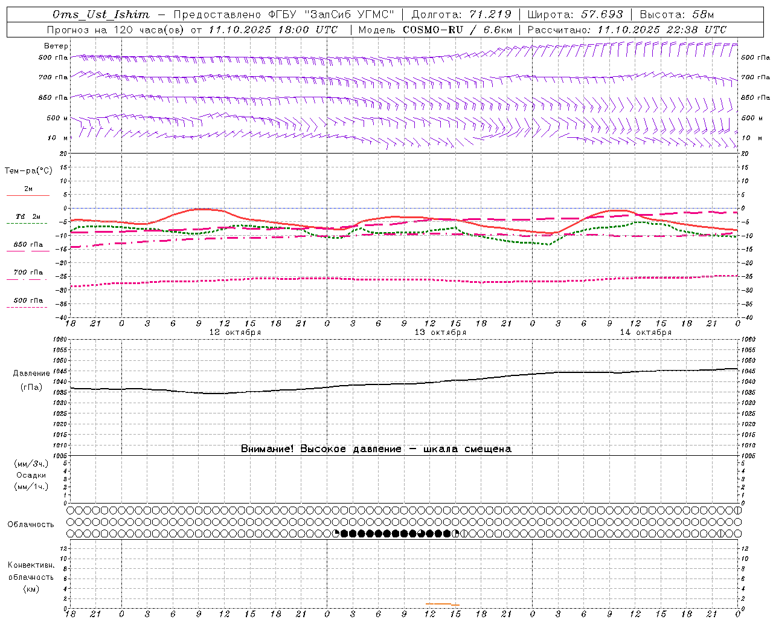Click the Осадки panel label
The width and height of the screenshot is (773, 619).
pyautogui.click(x=31, y=475)
